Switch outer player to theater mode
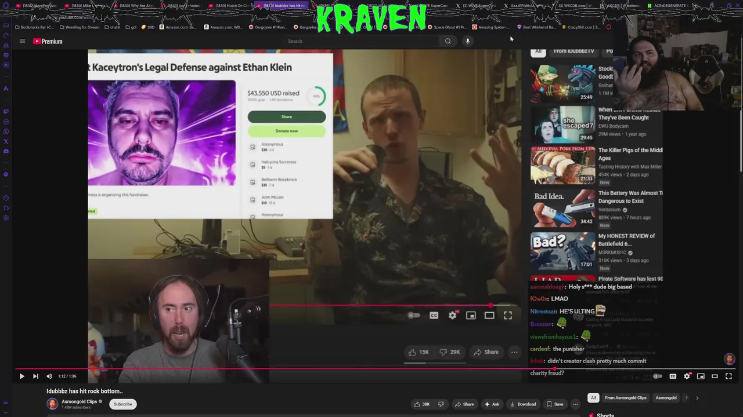Viewport: 743px width, 417px height. point(715,376)
